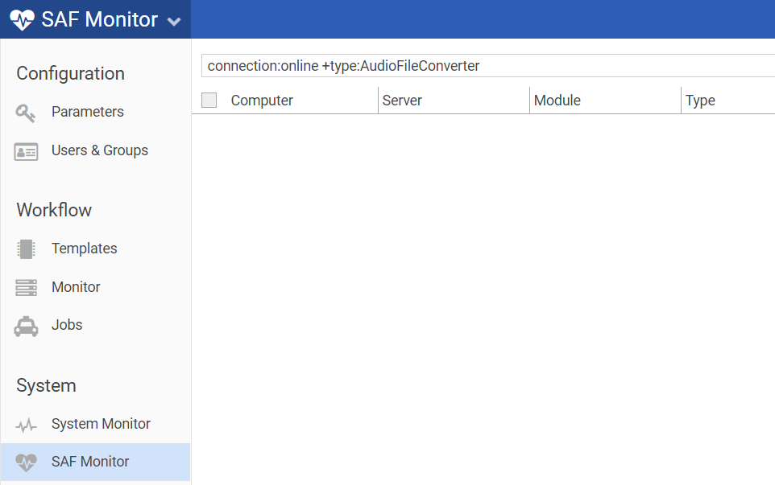The image size is (775, 485).
Task: Click the Templates chip icon
Action: (26, 249)
